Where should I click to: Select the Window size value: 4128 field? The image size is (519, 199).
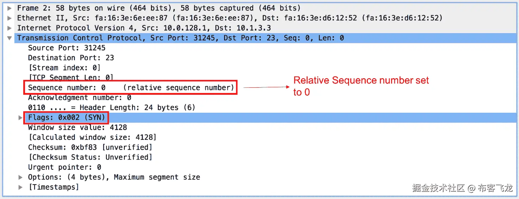(x=78, y=128)
